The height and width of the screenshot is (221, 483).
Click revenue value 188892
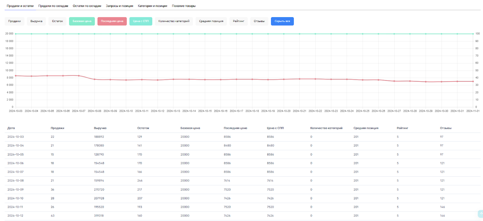tap(99, 137)
